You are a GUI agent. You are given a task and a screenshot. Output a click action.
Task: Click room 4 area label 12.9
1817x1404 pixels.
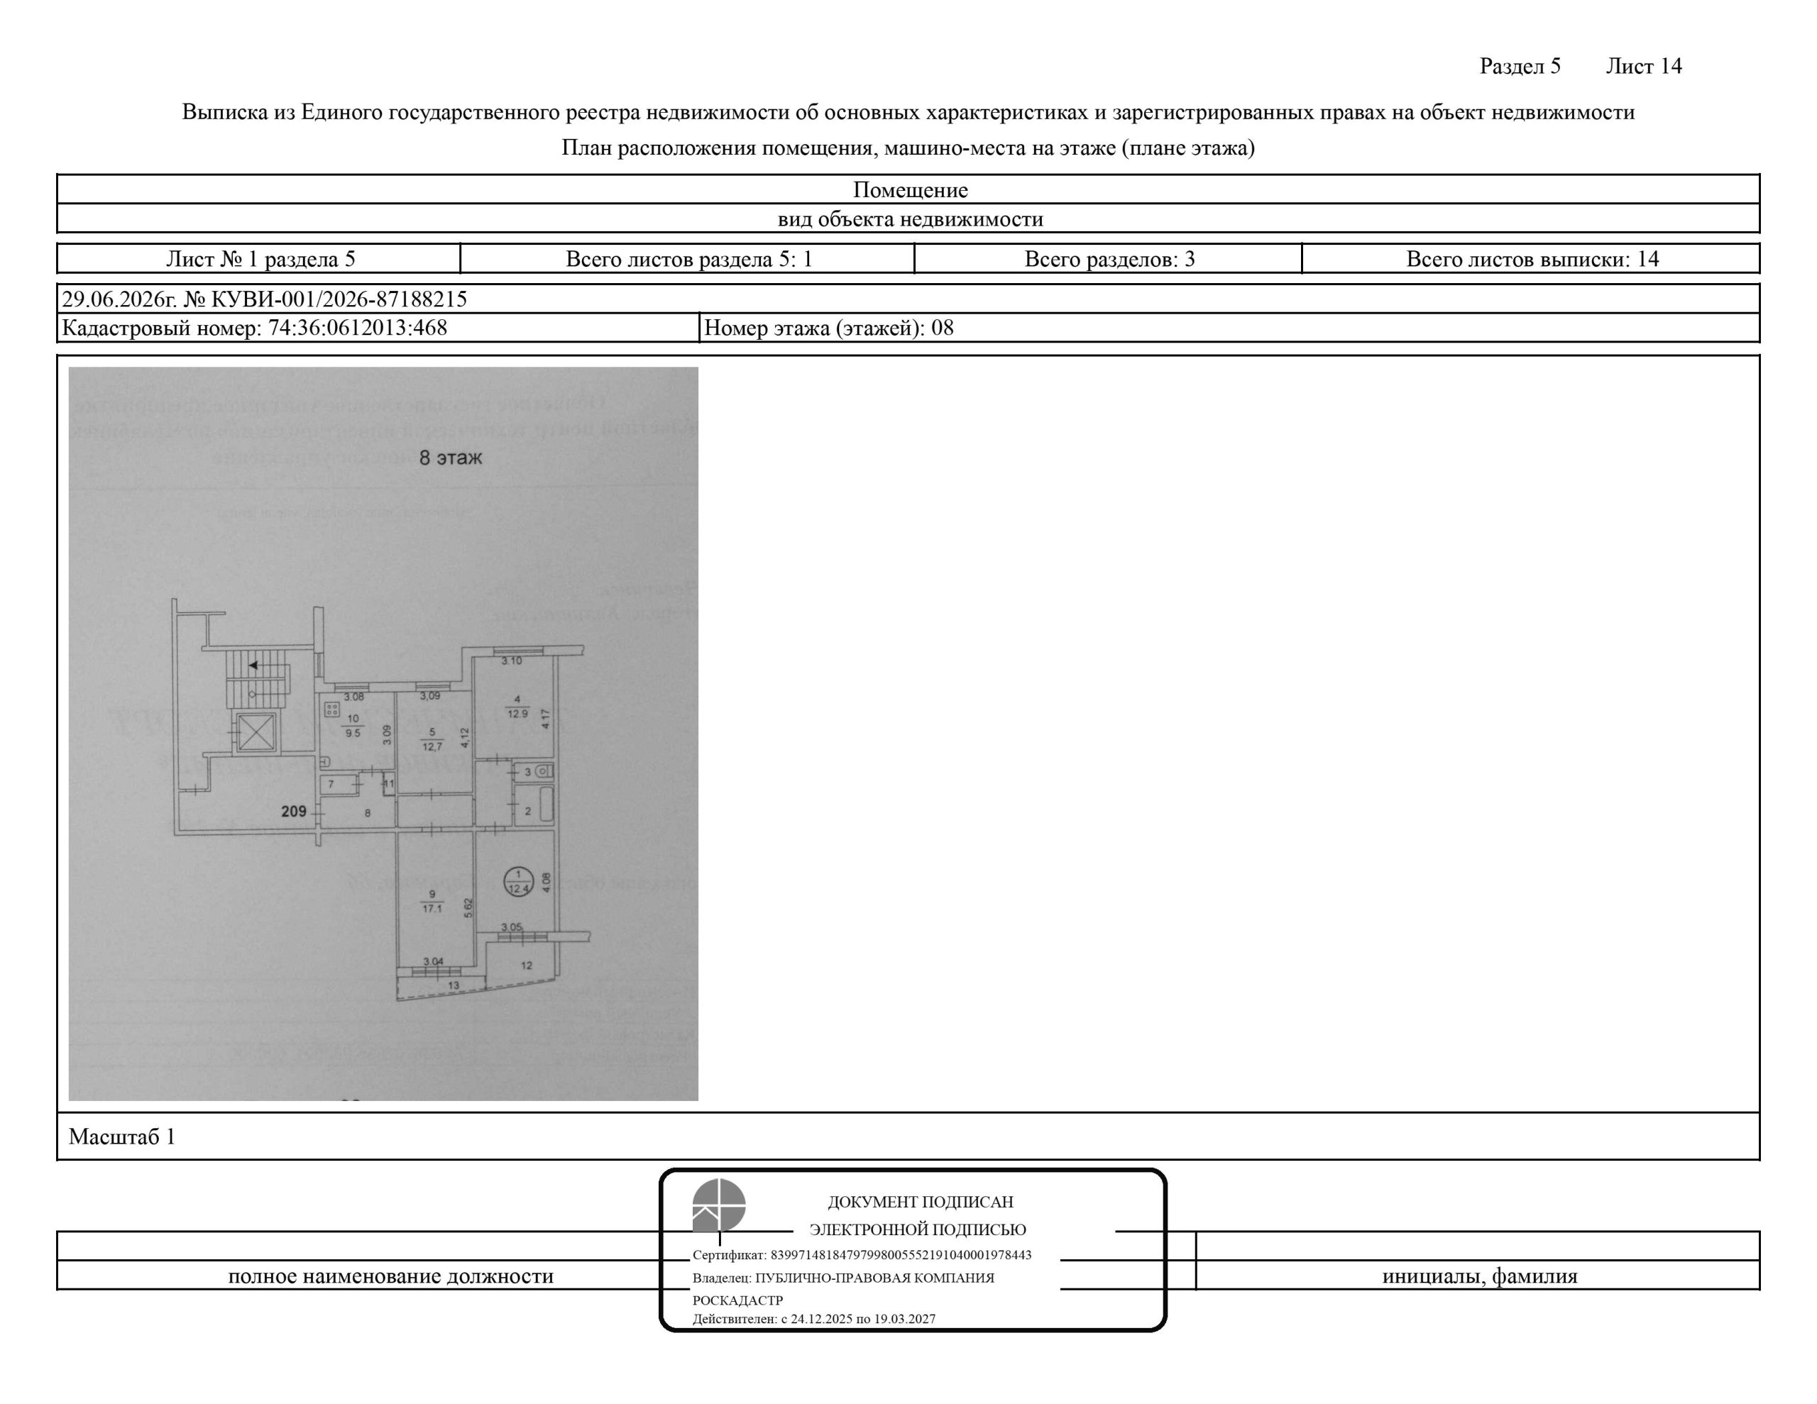517,713
